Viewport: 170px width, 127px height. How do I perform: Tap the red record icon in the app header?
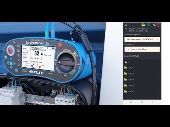pyautogui.click(x=159, y=25)
